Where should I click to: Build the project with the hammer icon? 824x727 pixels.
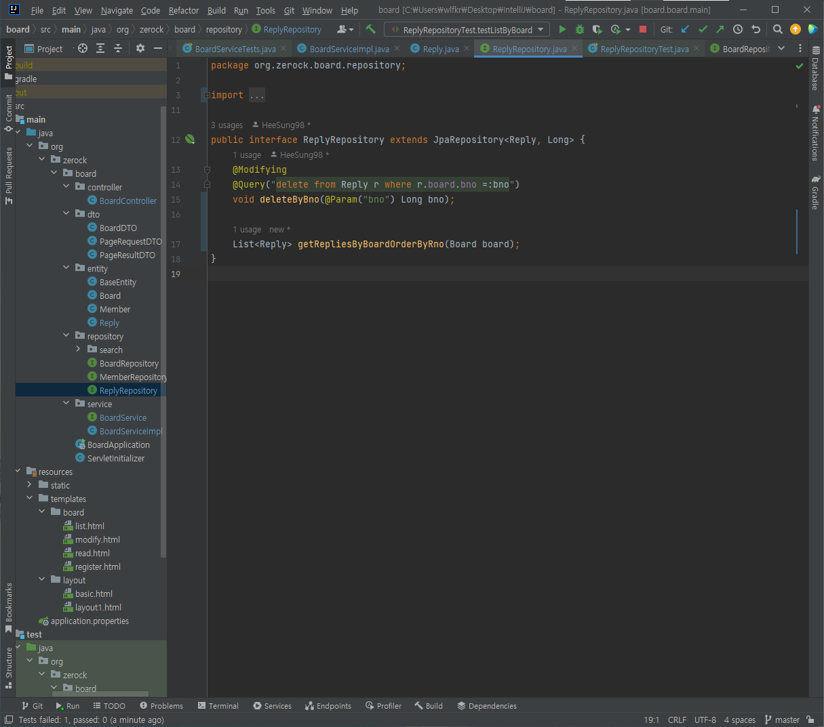[370, 29]
